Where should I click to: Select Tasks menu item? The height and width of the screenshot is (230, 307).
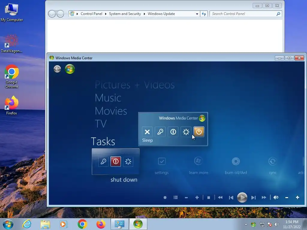coord(103,141)
